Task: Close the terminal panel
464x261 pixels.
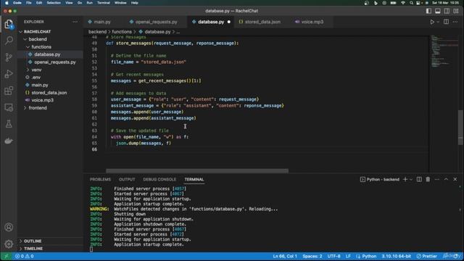Action: 455,179
